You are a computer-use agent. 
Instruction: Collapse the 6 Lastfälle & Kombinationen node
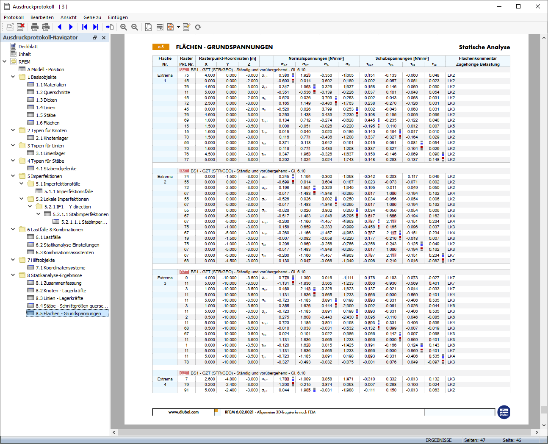tap(13, 229)
